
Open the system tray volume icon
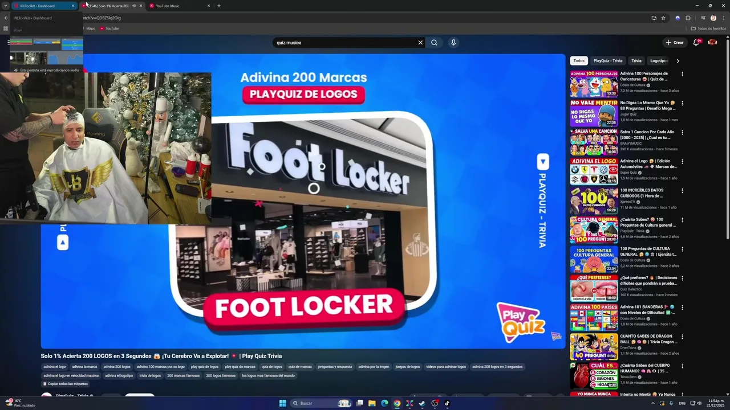700,403
